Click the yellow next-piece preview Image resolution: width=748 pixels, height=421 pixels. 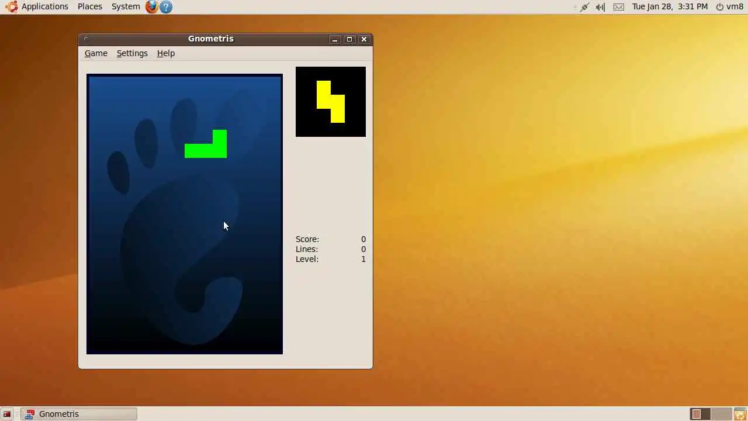(331, 102)
